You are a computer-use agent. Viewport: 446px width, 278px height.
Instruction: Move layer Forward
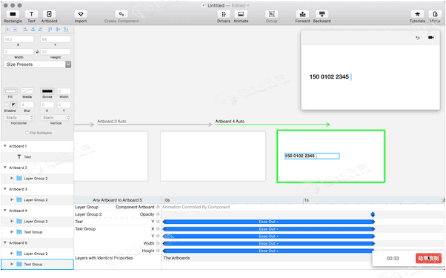(302, 14)
